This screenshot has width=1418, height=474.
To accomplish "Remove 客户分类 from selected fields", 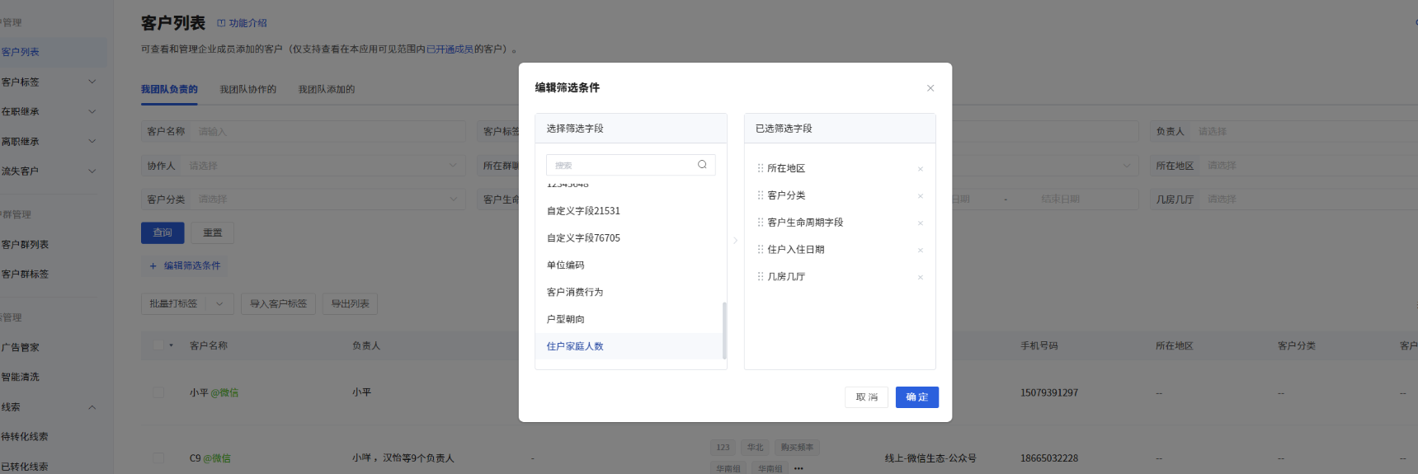I will pos(921,196).
